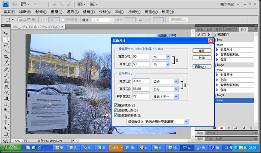
Task: Click the add to selection icon
Action: coord(24,20)
